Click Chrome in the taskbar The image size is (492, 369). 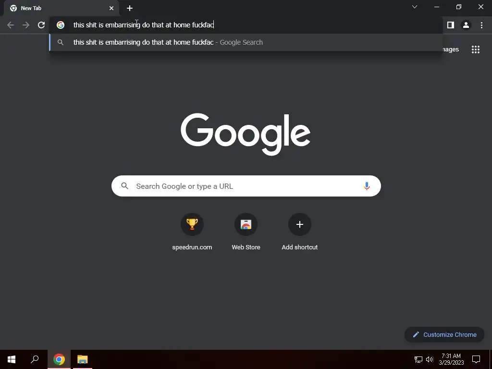[x=59, y=359]
